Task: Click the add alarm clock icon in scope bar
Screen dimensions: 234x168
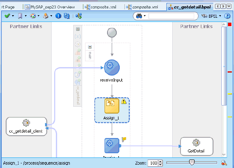Action: pyautogui.click(x=78, y=74)
